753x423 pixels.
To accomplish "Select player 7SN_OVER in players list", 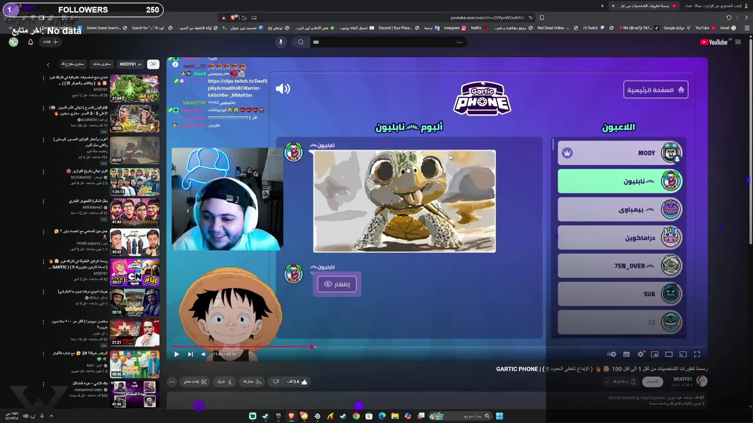I will (x=620, y=266).
